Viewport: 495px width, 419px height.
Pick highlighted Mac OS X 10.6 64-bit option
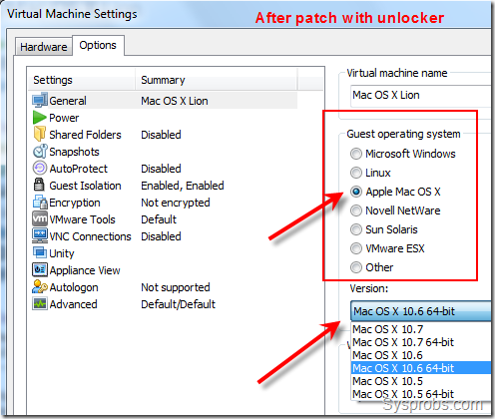421,368
